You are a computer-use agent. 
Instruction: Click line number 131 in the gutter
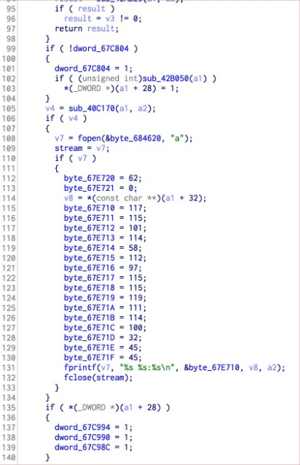pos(8,368)
